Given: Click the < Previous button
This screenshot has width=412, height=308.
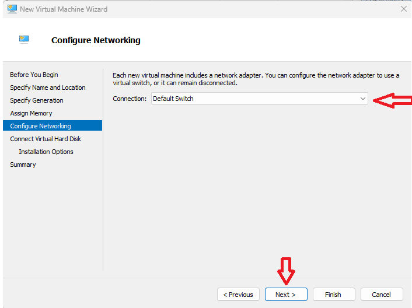Looking at the screenshot, I should click(238, 295).
